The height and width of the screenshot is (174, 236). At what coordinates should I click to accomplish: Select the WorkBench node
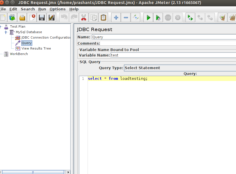pyautogui.click(x=19, y=54)
